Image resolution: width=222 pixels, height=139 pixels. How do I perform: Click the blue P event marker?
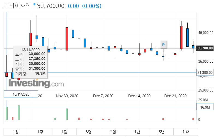point(164,45)
